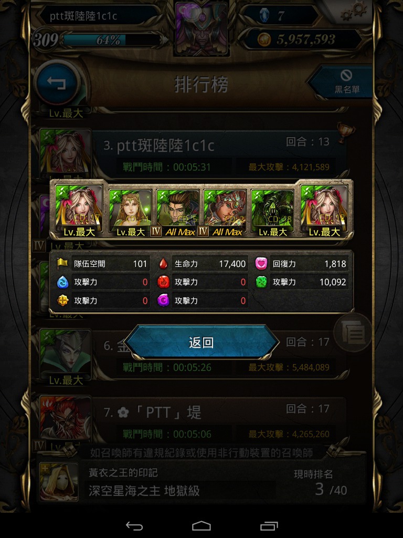This screenshot has width=403, height=538.
Task: Select the team leader card CD 17
Action: tap(79, 210)
